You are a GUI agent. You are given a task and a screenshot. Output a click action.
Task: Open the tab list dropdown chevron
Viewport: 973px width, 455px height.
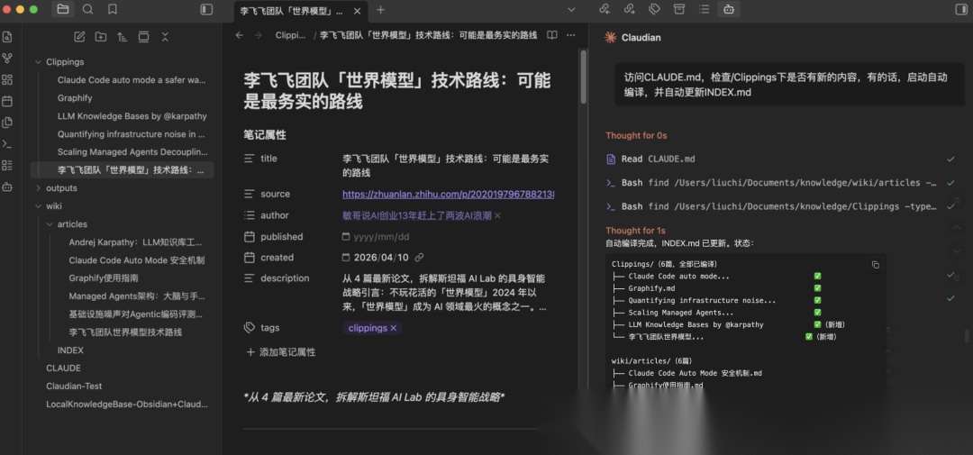click(571, 10)
